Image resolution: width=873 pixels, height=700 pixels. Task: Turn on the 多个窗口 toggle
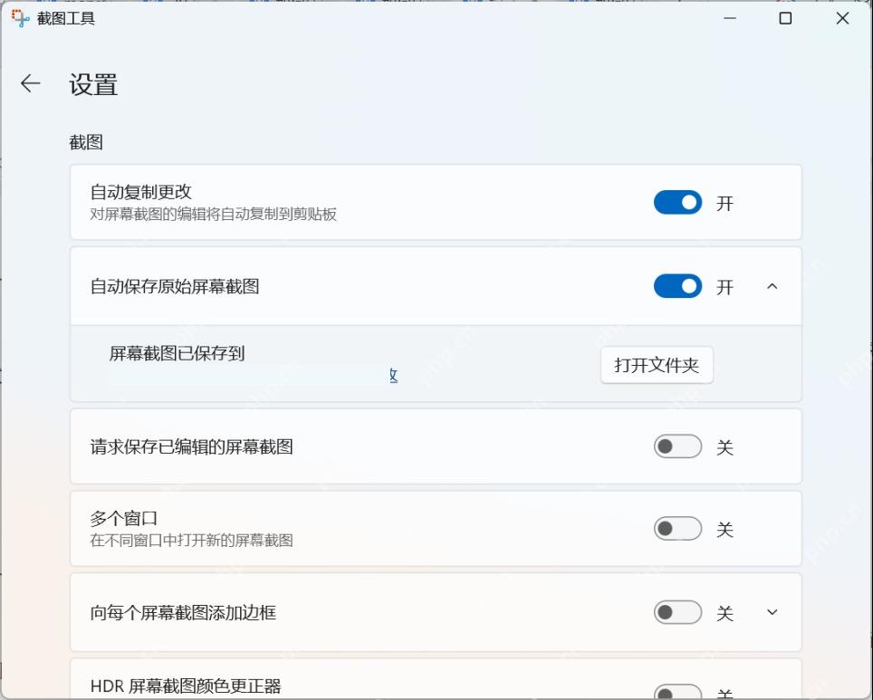click(677, 529)
